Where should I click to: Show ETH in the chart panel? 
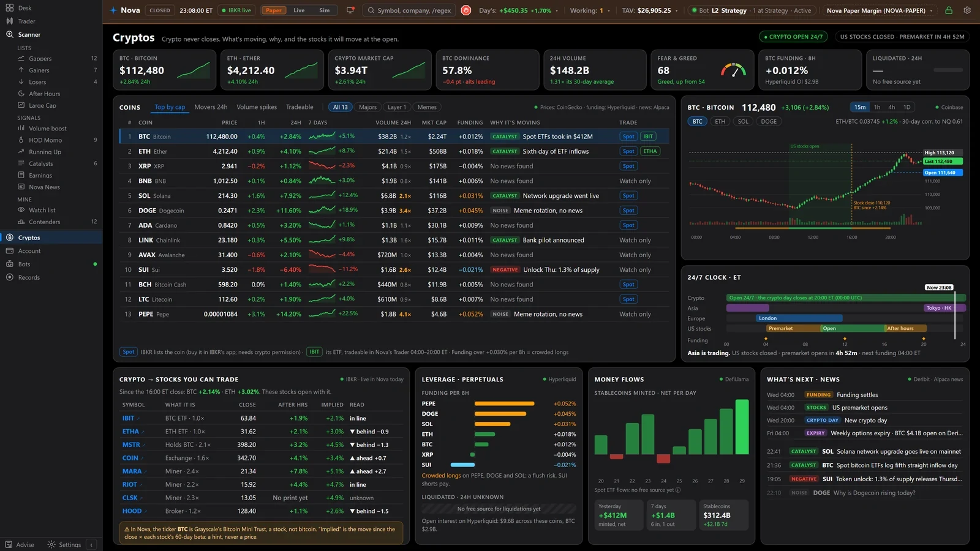click(x=720, y=121)
